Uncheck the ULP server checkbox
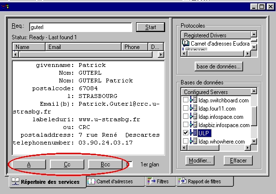 pyautogui.click(x=186, y=132)
